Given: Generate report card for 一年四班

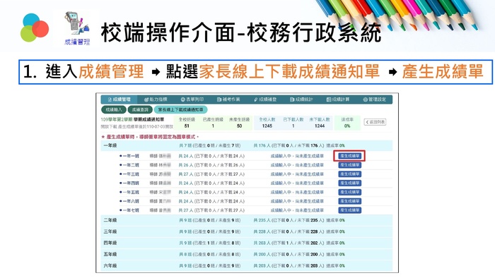Looking at the screenshot, I should [349, 183].
